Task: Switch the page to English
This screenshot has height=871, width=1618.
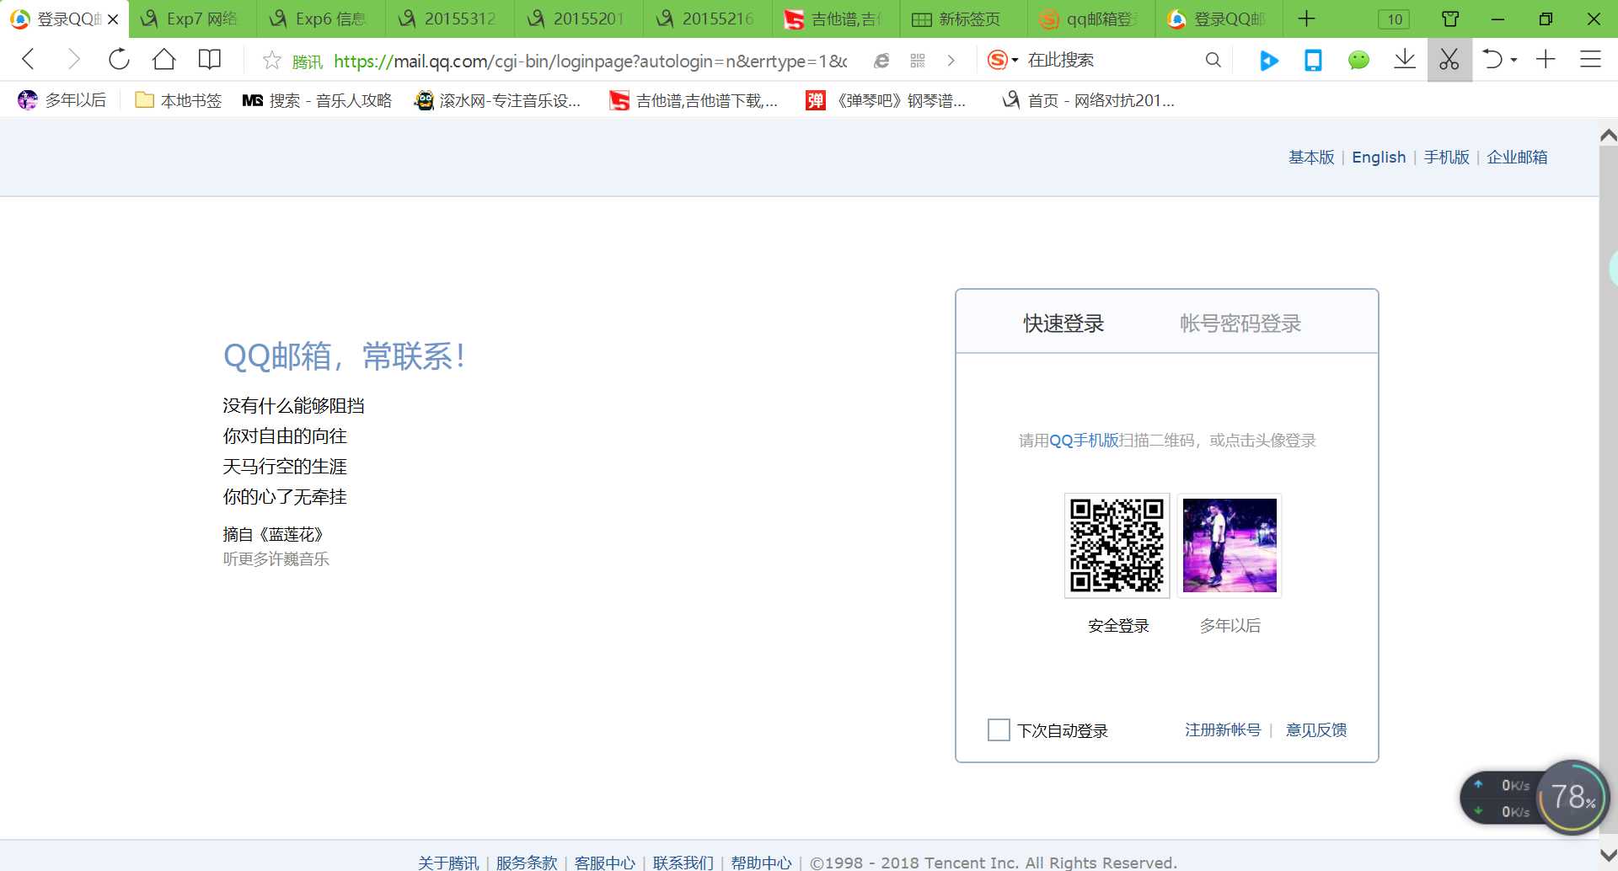Action: point(1379,158)
